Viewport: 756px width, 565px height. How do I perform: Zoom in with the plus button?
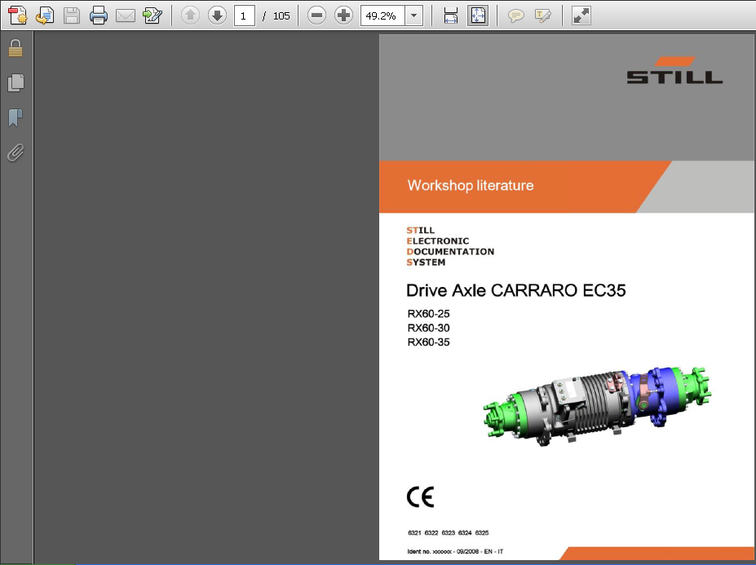click(343, 15)
